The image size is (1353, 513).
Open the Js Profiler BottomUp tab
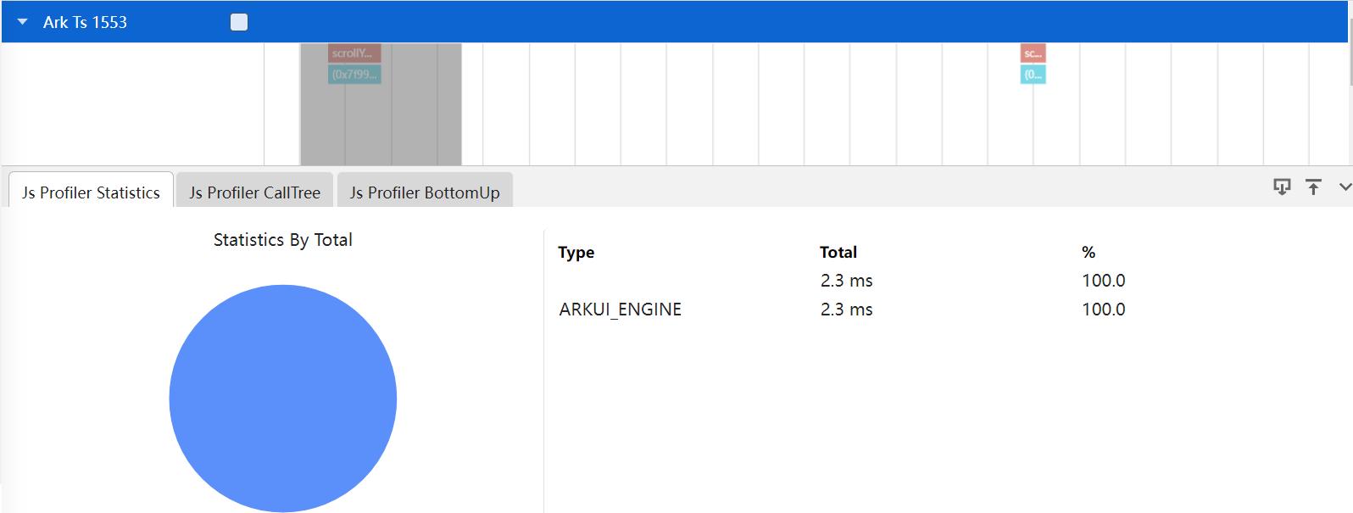425,192
